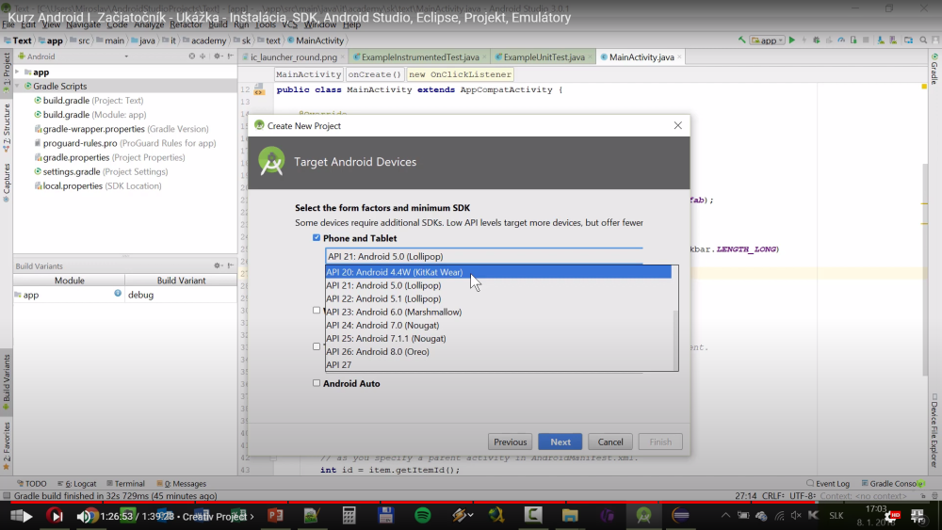Switch to the ExampleUnitTest.java tab

coord(542,57)
